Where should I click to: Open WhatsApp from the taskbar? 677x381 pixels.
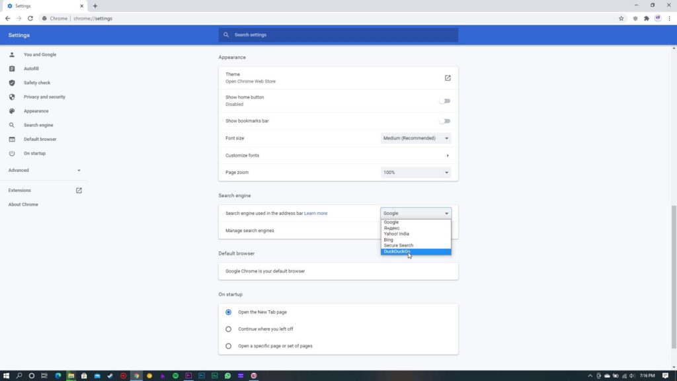click(227, 376)
